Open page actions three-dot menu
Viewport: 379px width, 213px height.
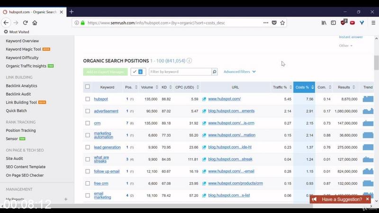pyautogui.click(x=266, y=23)
